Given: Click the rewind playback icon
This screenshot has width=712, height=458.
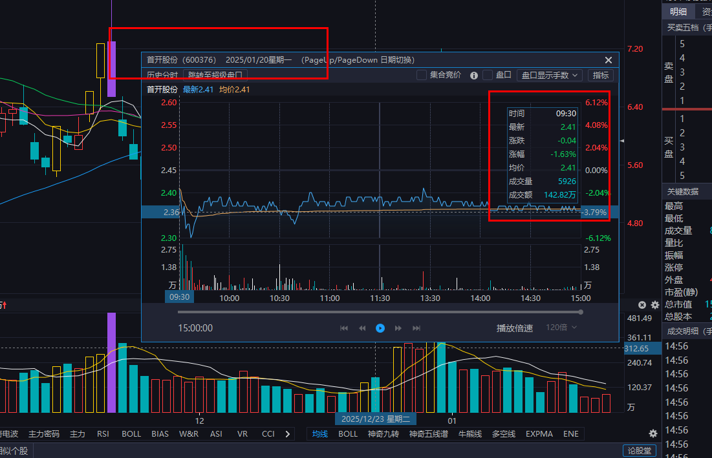Looking at the screenshot, I should point(362,328).
